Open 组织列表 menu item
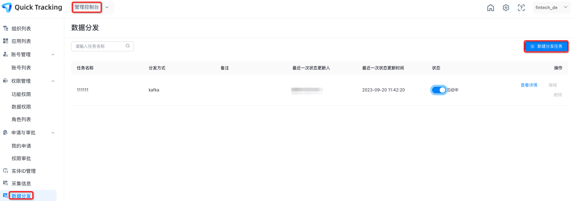This screenshot has width=574, height=201. tap(21, 29)
